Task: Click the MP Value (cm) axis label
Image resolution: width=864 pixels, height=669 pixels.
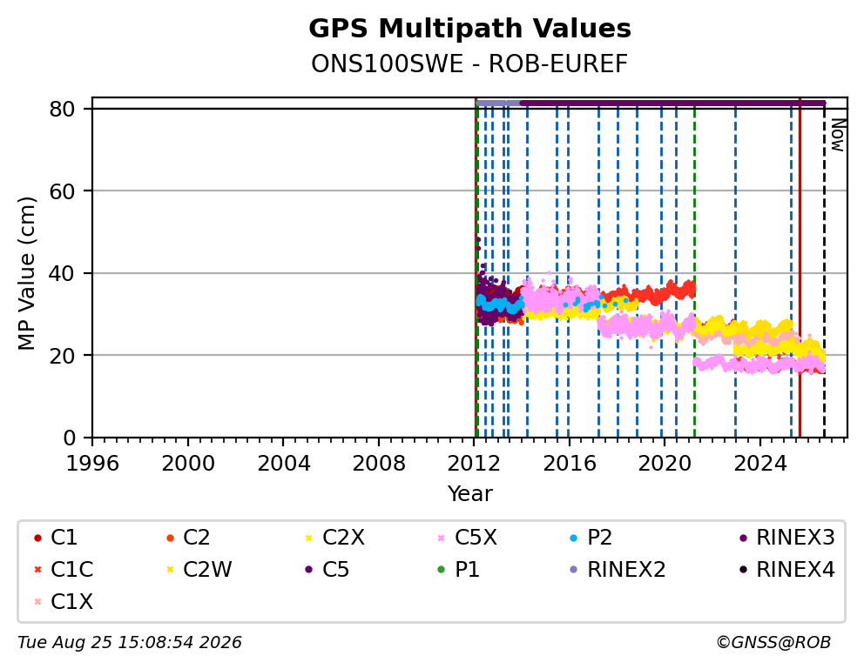Action: [x=26, y=273]
